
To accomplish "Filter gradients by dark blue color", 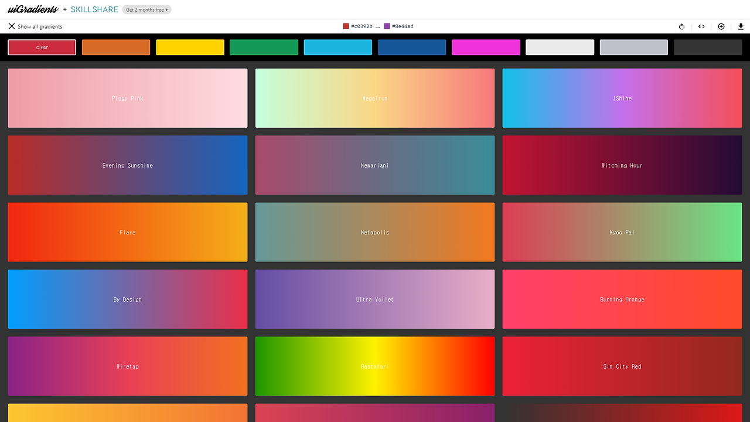I will pos(412,47).
